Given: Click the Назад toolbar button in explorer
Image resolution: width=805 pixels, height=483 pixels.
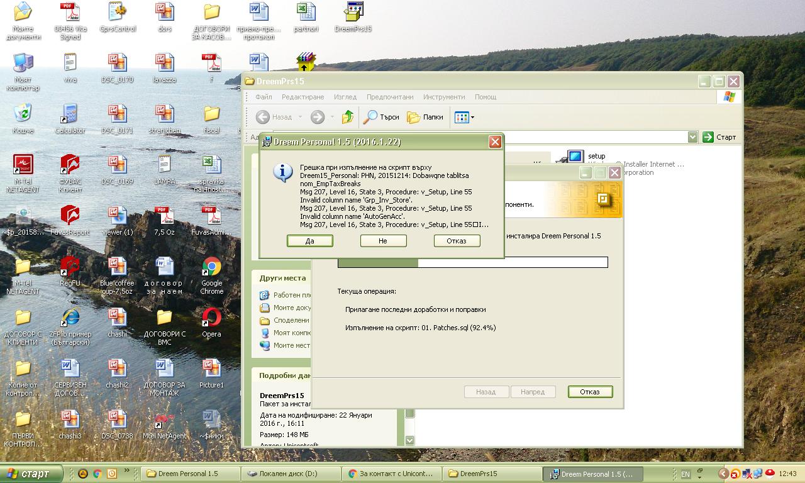Looking at the screenshot, I should pos(274,117).
